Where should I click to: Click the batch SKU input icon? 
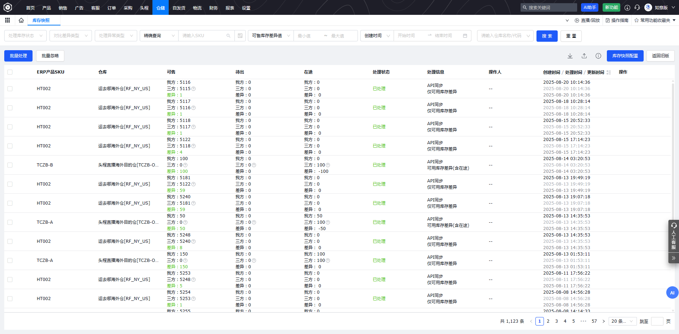click(x=240, y=36)
